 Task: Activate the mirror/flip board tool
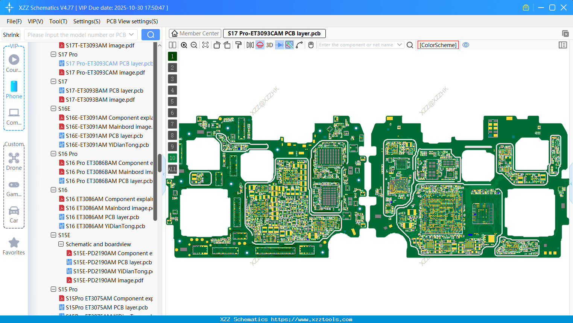pyautogui.click(x=250, y=45)
